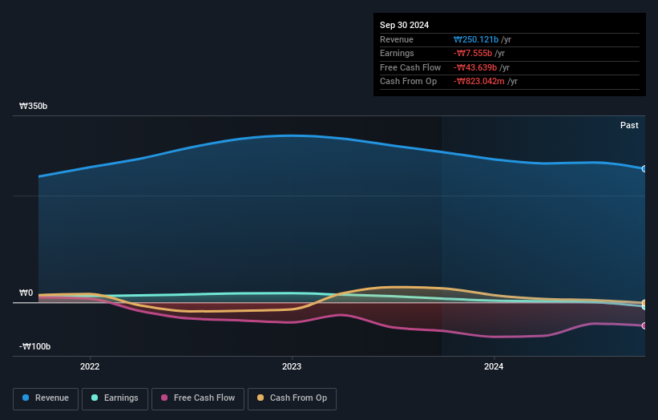Click the orange Cash From Op endpoint marker

pos(644,302)
